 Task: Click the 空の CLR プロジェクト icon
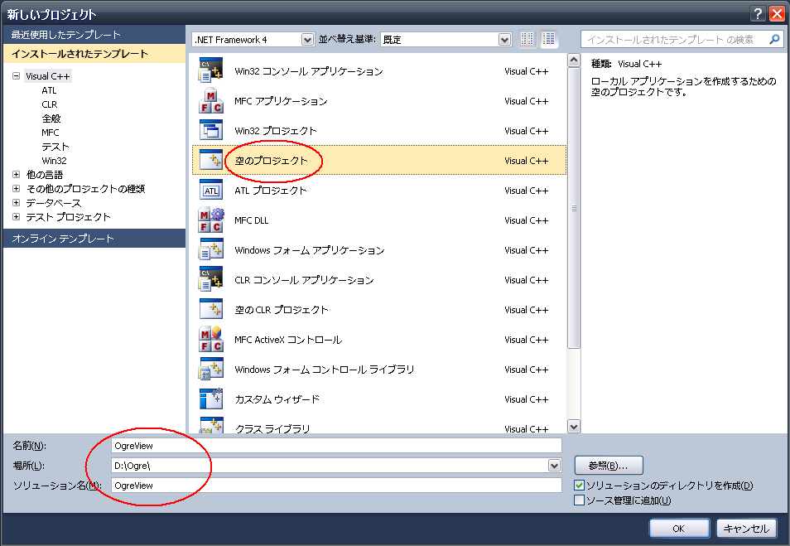210,309
